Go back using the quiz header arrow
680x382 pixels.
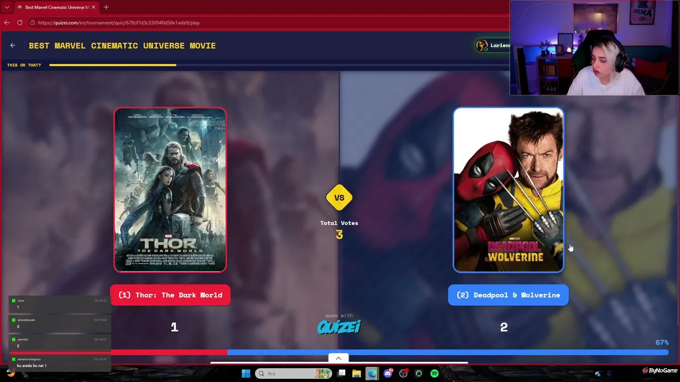[13, 46]
